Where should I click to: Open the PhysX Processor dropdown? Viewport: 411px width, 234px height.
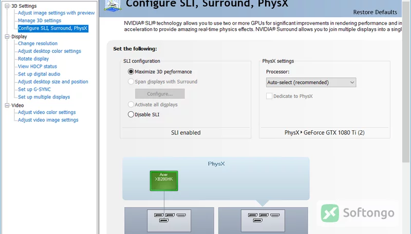click(x=311, y=83)
